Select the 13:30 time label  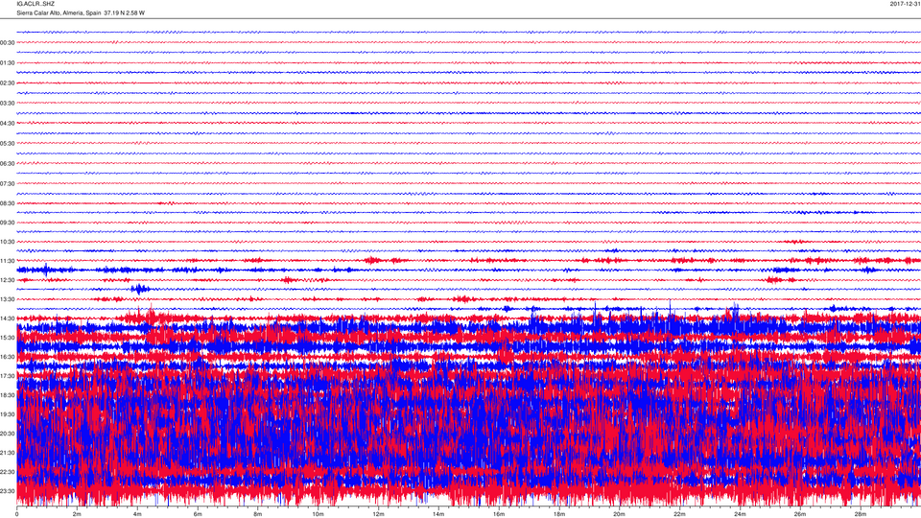(8, 299)
